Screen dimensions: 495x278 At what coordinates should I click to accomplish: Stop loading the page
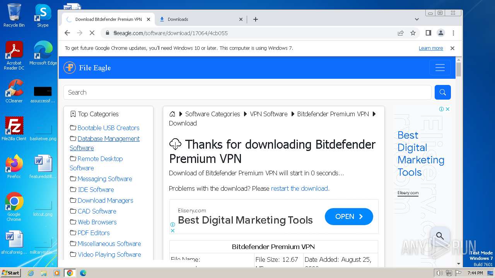[x=92, y=33]
